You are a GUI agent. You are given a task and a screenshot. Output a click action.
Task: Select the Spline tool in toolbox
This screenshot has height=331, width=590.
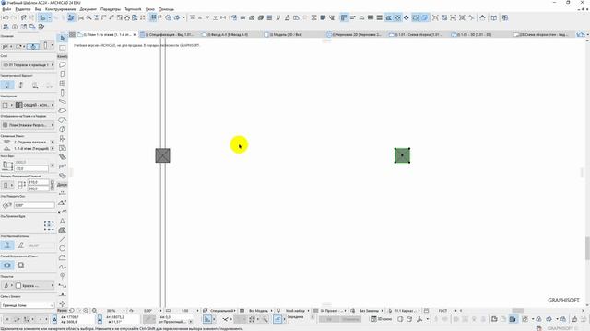click(63, 267)
